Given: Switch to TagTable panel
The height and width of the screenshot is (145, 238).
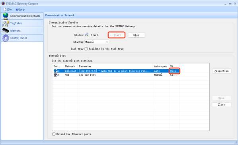Looking at the screenshot, I should click(22, 23).
